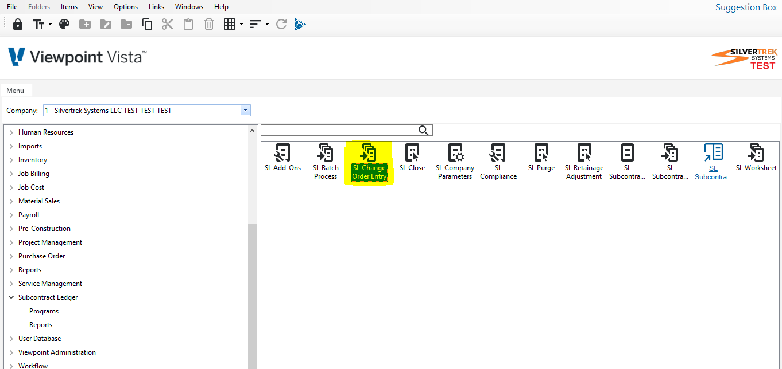This screenshot has height=369, width=782.
Task: Click the scissors cut icon
Action: 168,24
